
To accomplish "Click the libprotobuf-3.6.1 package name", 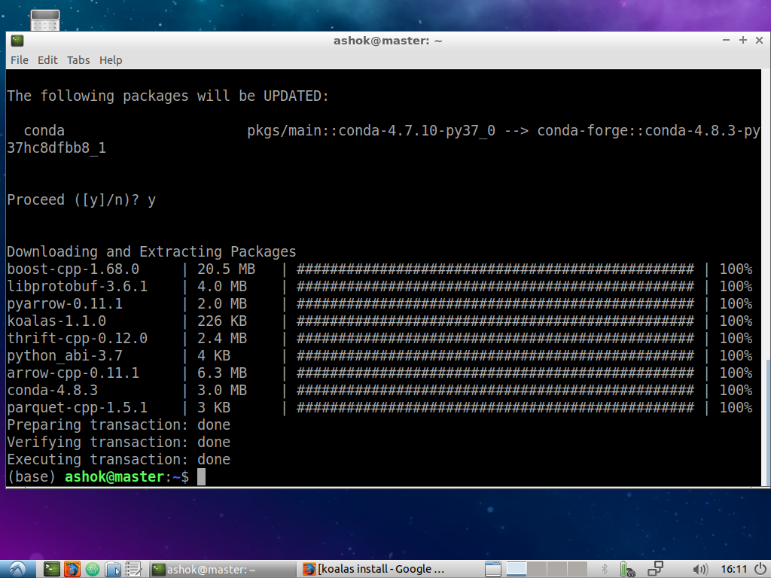I will pyautogui.click(x=78, y=287).
